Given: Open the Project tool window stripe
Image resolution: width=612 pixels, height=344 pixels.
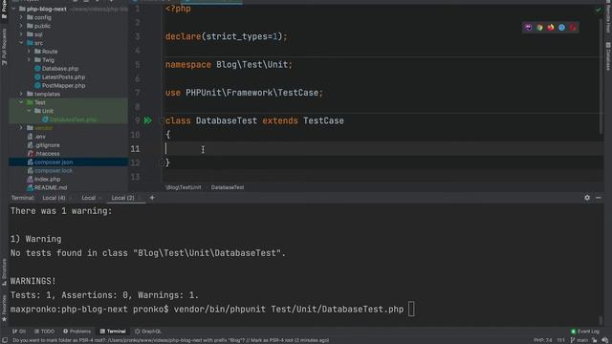Looking at the screenshot, I should coord(4,10).
